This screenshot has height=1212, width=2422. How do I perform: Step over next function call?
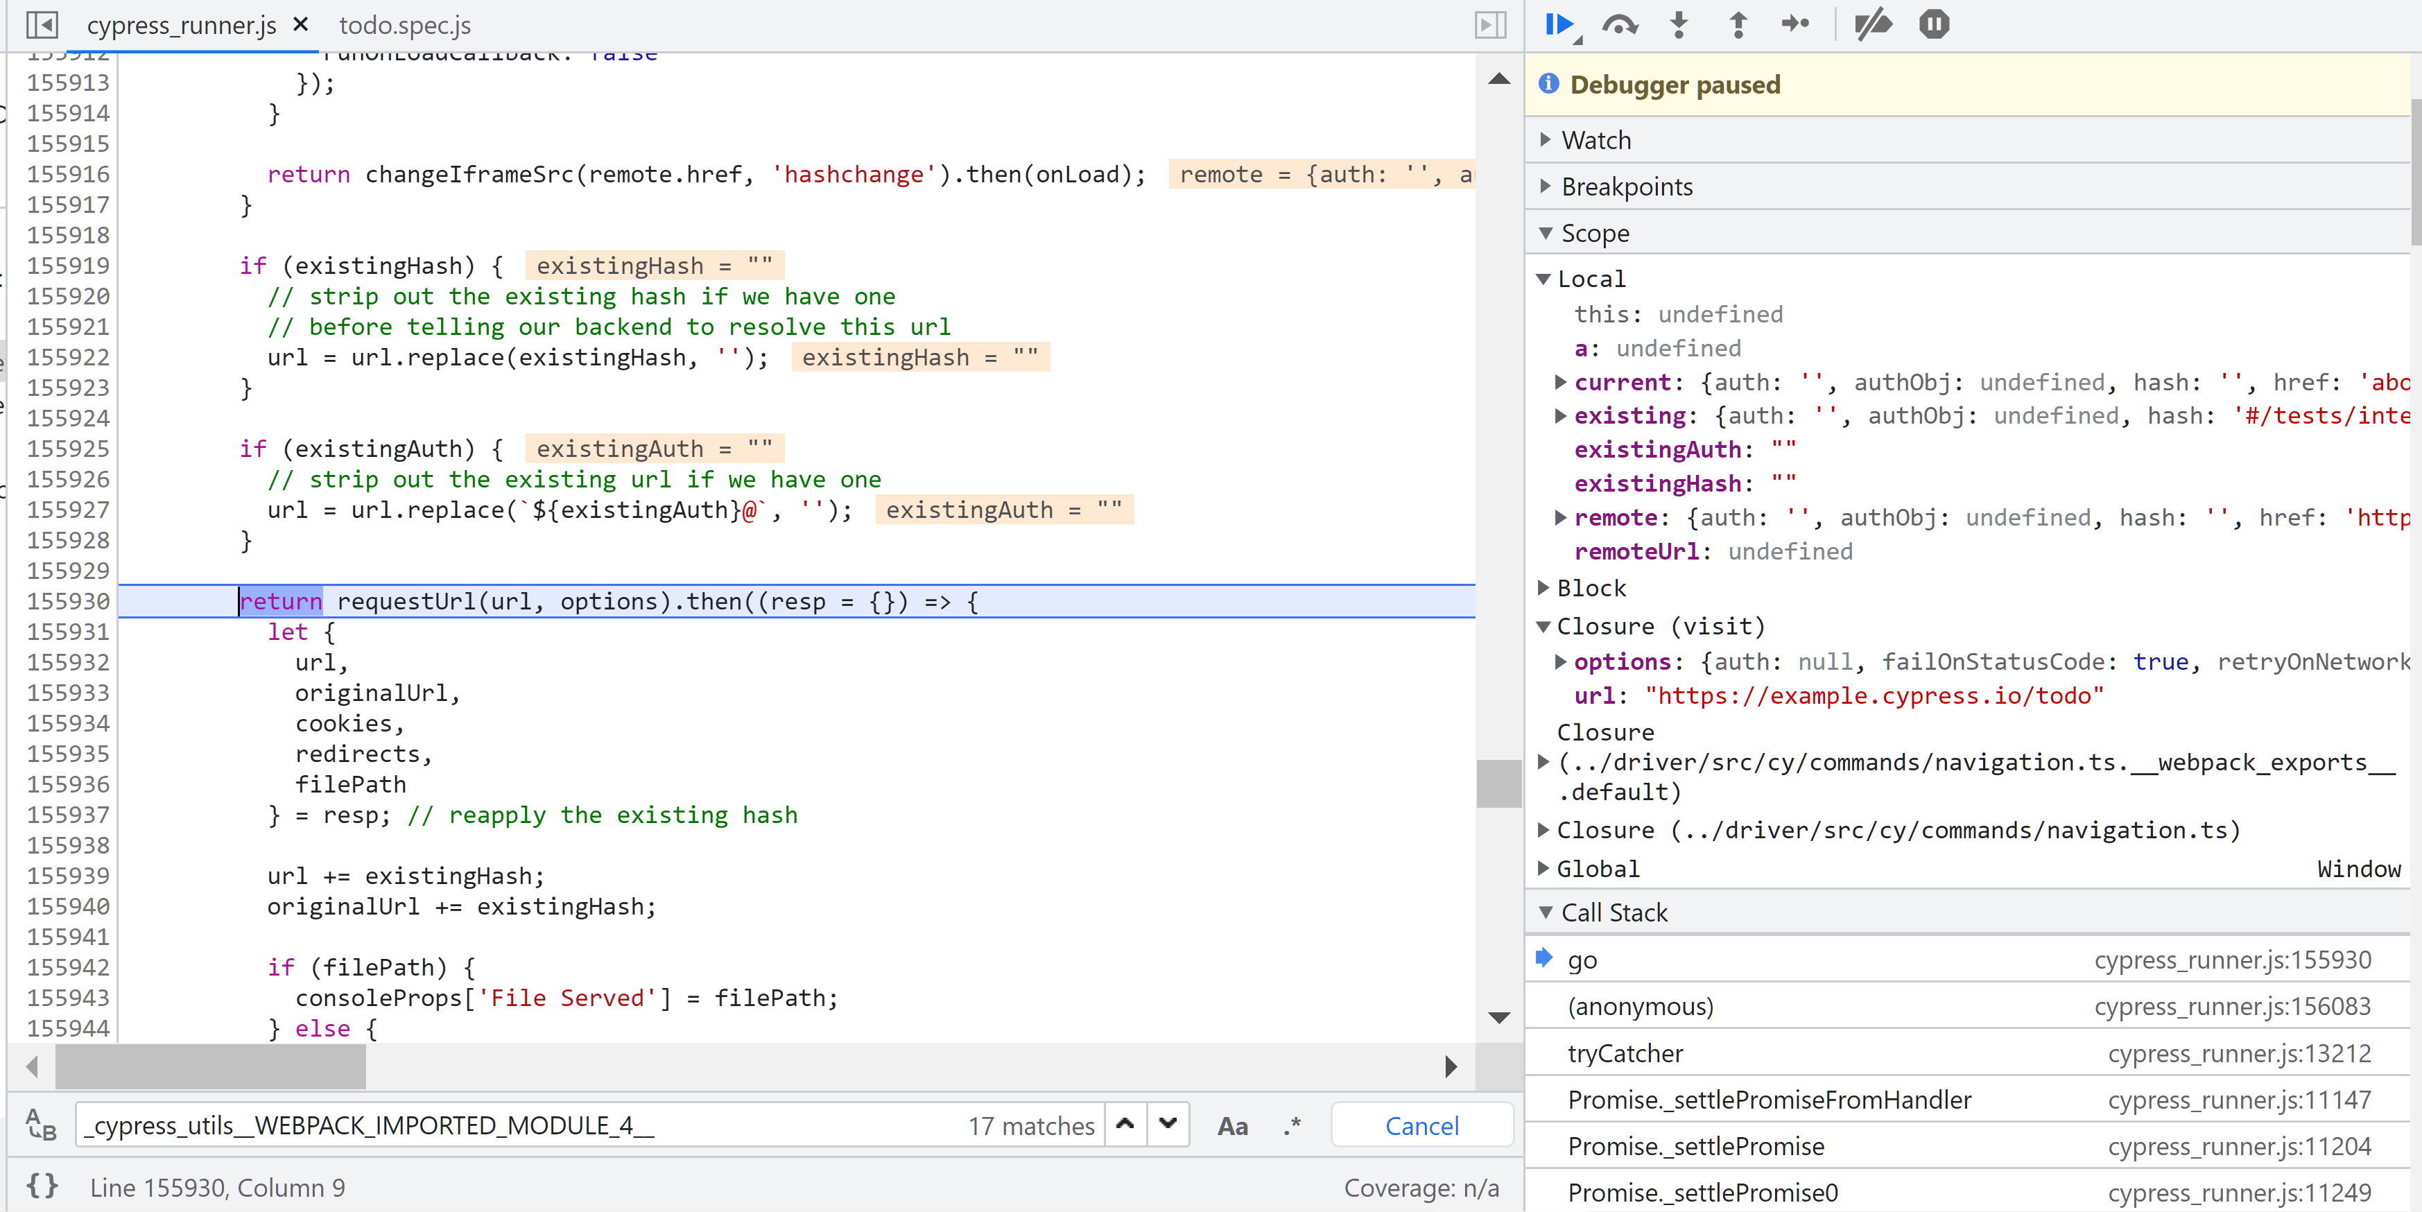[x=1619, y=24]
